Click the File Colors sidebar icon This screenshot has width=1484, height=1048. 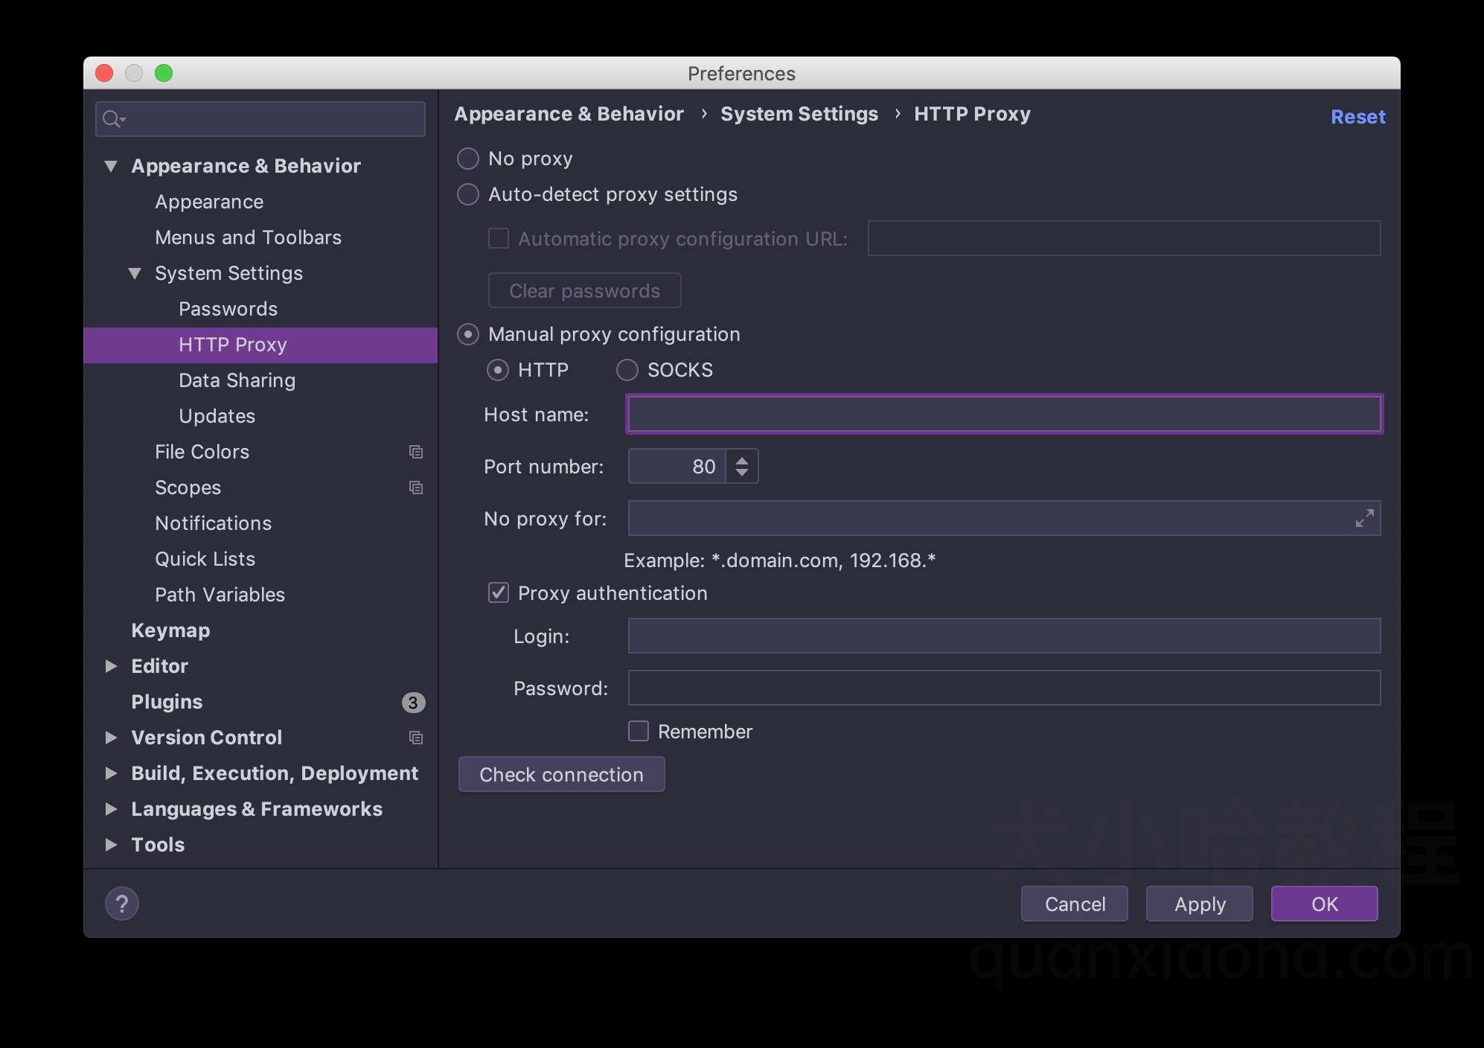(x=414, y=451)
